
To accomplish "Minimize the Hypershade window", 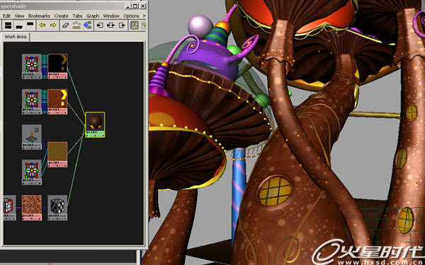I will point(129,6).
